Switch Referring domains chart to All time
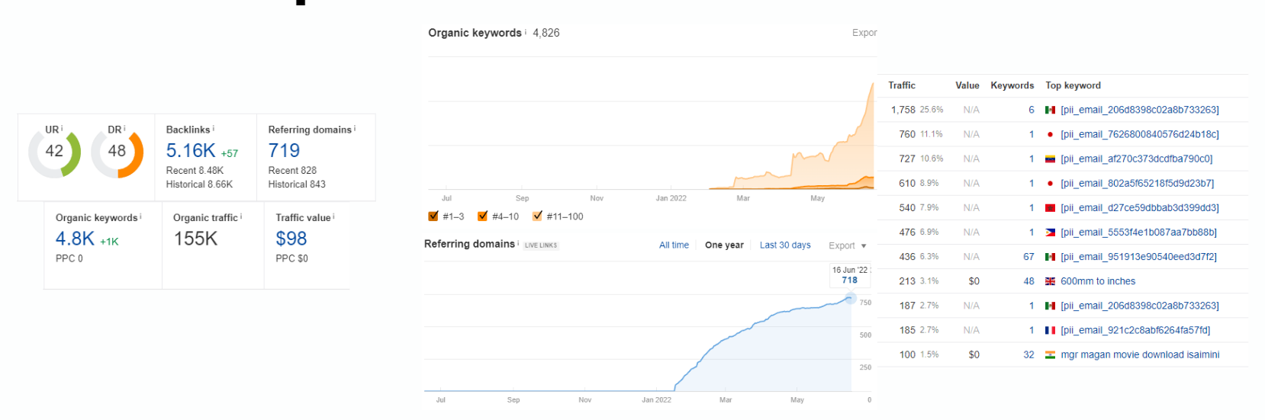This screenshot has width=1265, height=420. pos(674,245)
